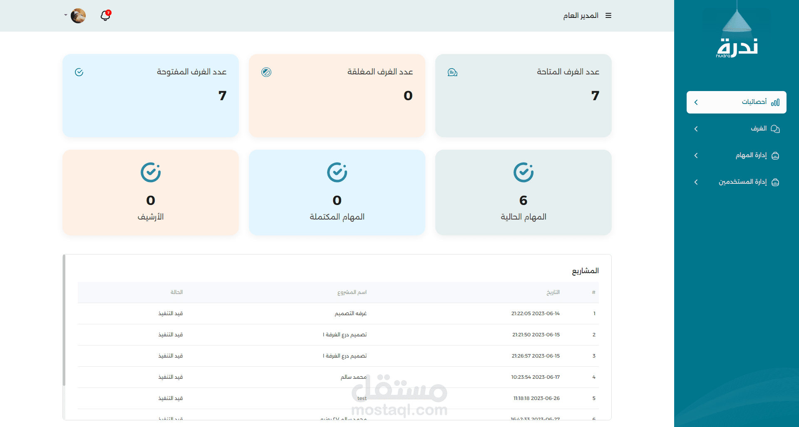Image resolution: width=799 pixels, height=427 pixels.
Task: Click the عدد الغرف المفتوحة card title
Action: point(192,72)
